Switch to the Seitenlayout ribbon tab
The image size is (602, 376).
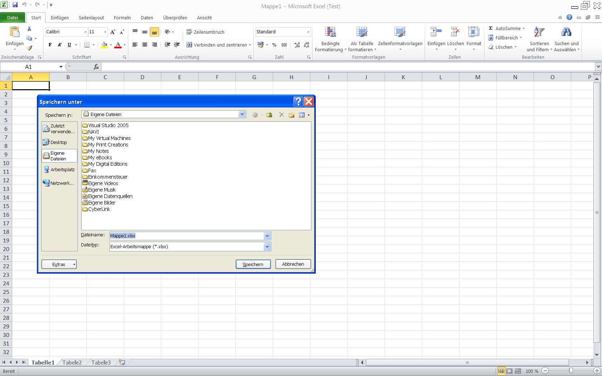pos(91,18)
